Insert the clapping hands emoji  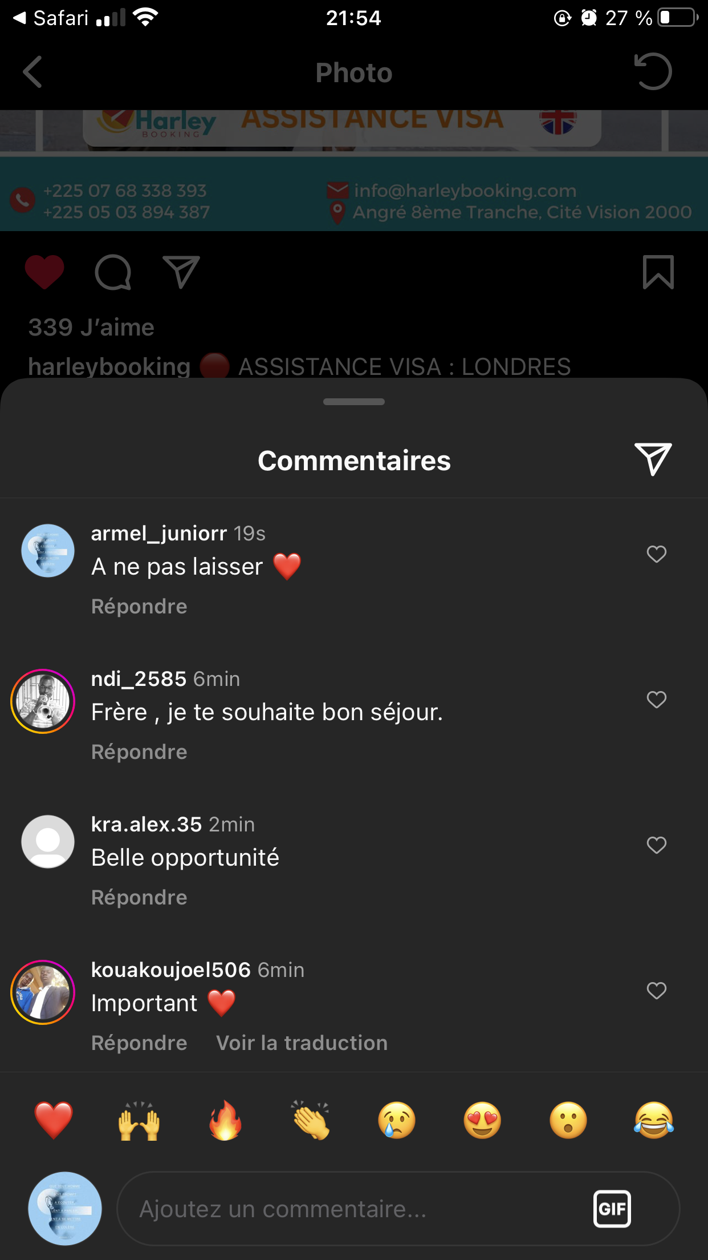[311, 1120]
